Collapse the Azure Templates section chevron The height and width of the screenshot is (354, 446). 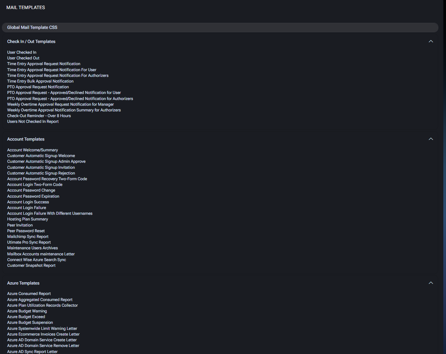(x=431, y=283)
